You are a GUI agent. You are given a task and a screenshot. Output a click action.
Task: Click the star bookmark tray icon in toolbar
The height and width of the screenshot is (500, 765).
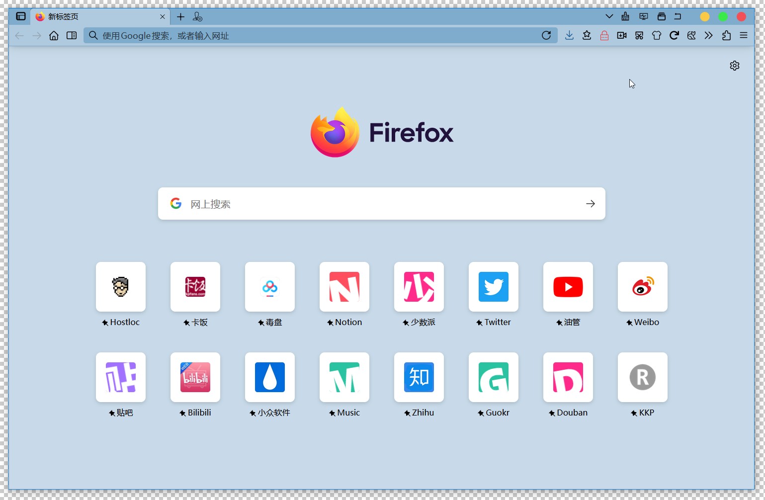click(x=587, y=35)
